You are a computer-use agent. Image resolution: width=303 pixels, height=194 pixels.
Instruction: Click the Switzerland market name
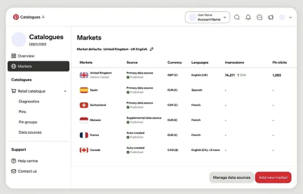pos(98,105)
